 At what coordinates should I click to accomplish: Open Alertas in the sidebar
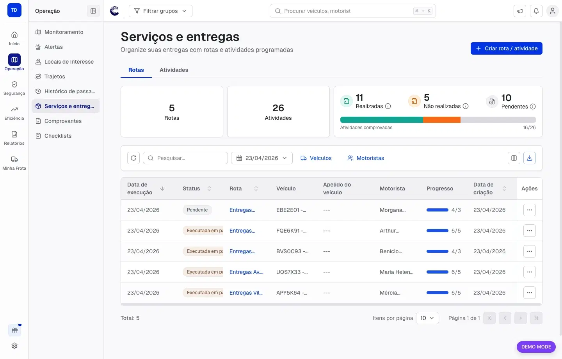click(66, 47)
